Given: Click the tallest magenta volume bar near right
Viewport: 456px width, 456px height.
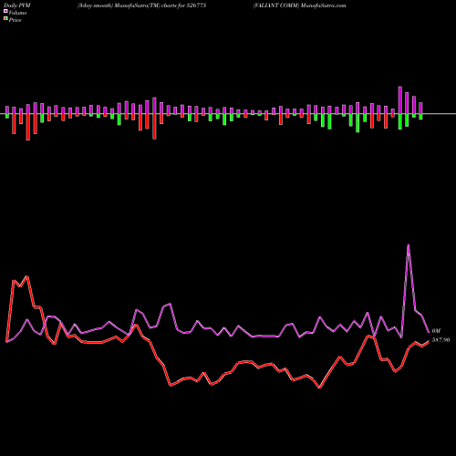Looking at the screenshot, I should (x=400, y=100).
